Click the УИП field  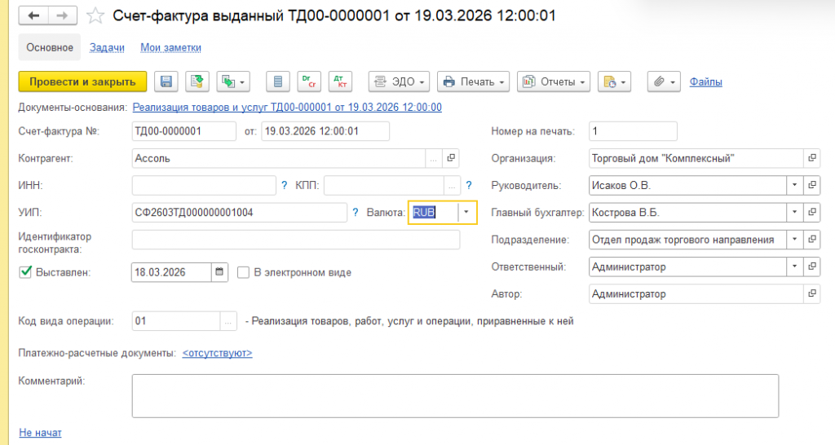coord(239,213)
